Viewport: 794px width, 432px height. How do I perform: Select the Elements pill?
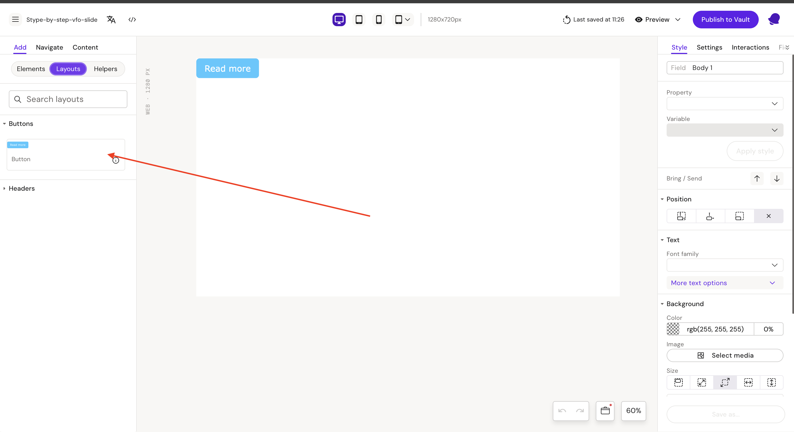click(31, 69)
